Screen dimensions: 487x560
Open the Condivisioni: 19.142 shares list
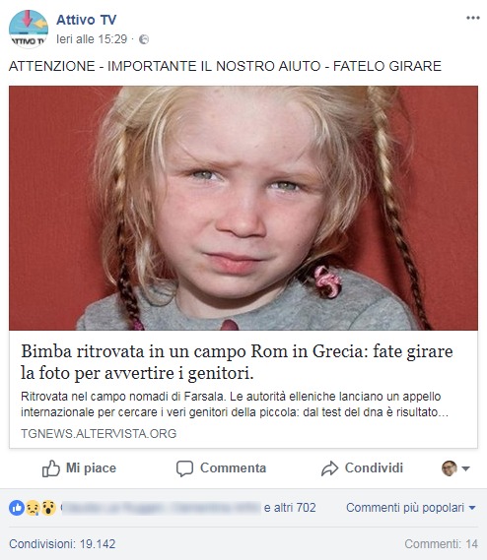coord(62,544)
